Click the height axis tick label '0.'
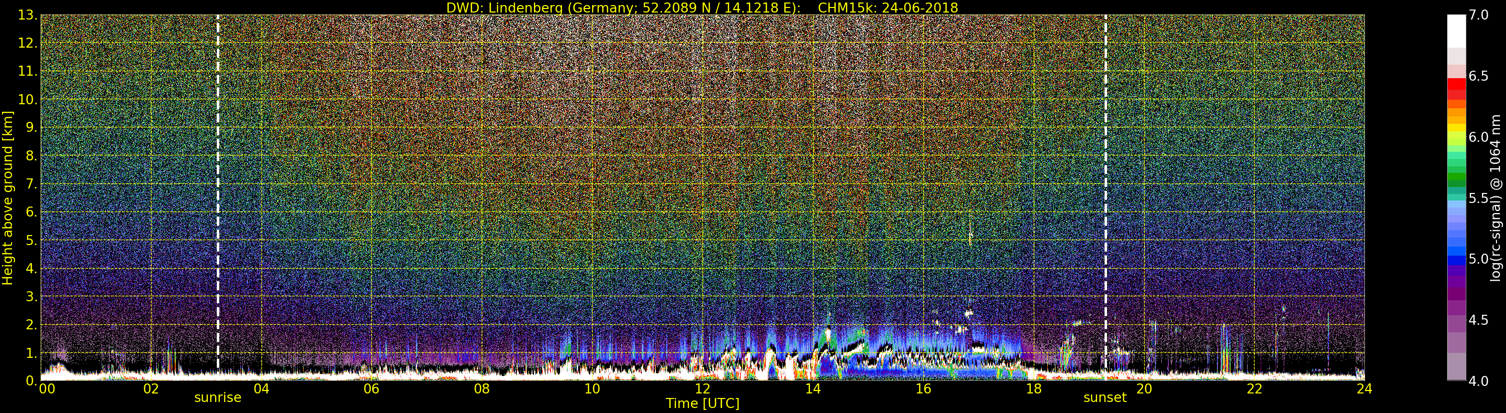This screenshot has height=413, width=1506. point(31,380)
